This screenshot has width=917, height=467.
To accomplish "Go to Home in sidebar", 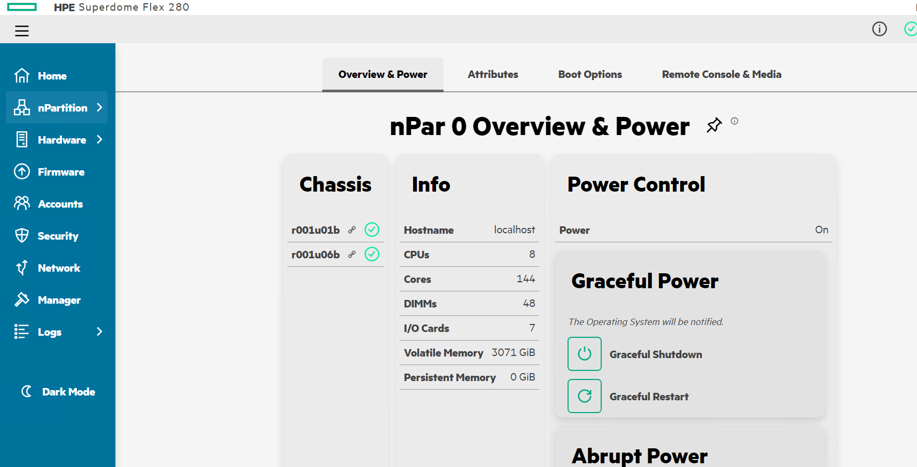I will click(52, 76).
